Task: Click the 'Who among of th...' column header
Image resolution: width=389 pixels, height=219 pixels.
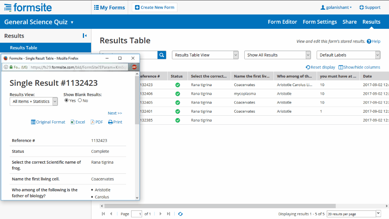Action: click(x=295, y=76)
